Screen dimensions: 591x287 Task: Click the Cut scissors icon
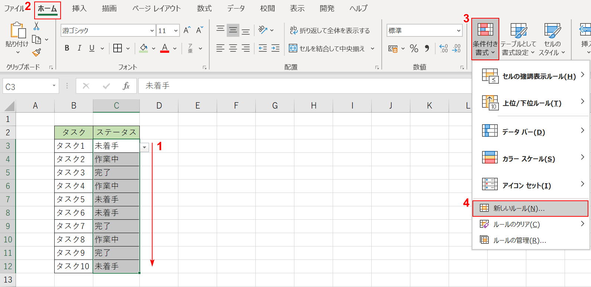coord(36,26)
